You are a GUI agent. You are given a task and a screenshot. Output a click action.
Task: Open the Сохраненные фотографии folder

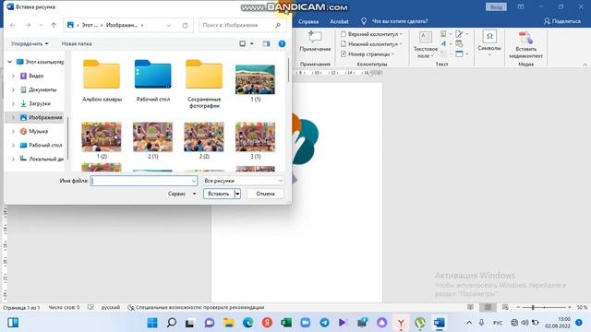click(204, 84)
